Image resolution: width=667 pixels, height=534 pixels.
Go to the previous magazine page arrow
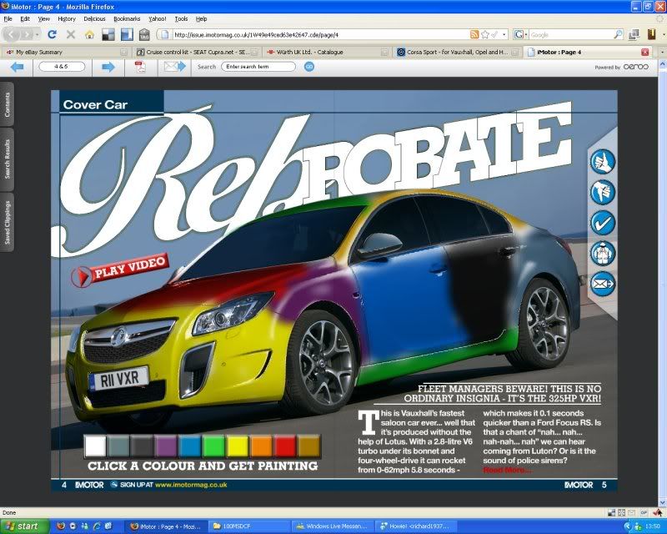16,67
